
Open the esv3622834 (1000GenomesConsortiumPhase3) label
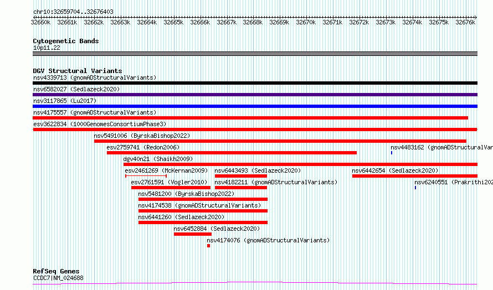[100, 124]
